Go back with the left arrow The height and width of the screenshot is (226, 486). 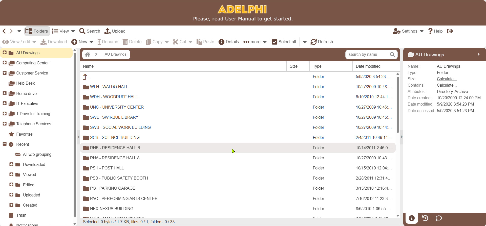tap(4, 31)
